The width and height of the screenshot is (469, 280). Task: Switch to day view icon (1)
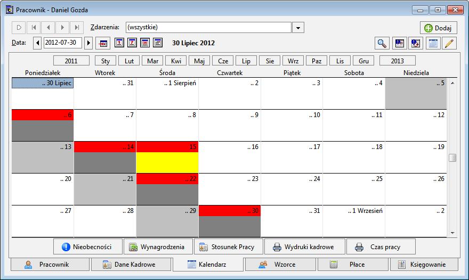pos(119,43)
